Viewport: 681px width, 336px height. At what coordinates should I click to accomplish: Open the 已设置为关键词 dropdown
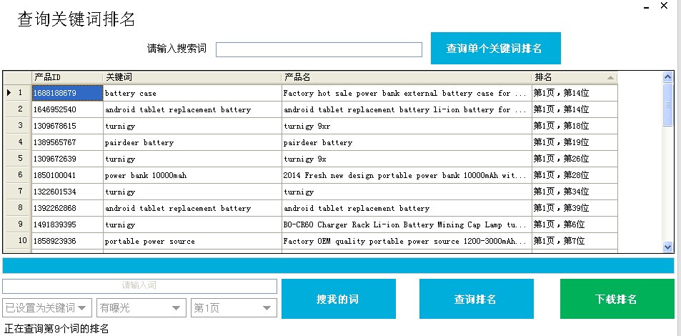(47, 307)
